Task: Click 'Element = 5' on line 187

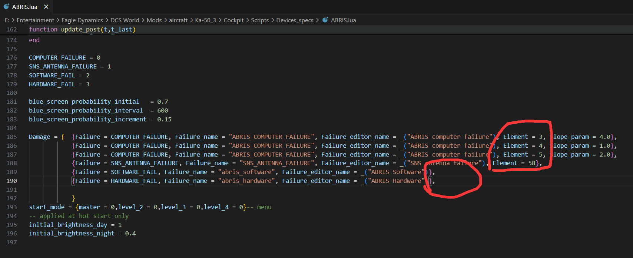Action: pos(523,154)
